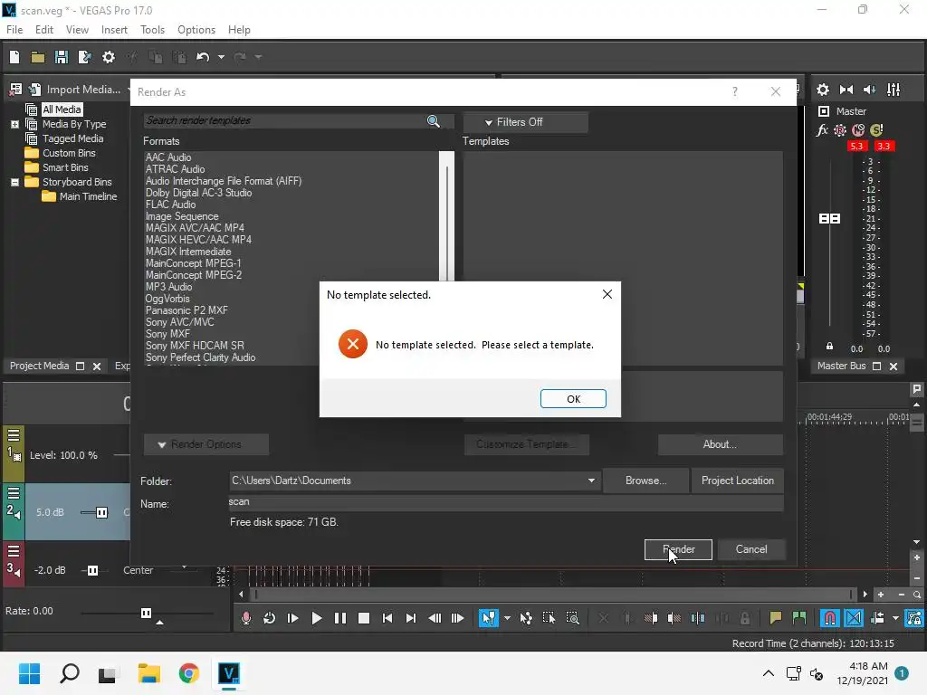Toggle the Automatic Crossfades icon
This screenshot has height=695, width=927.
tap(853, 619)
